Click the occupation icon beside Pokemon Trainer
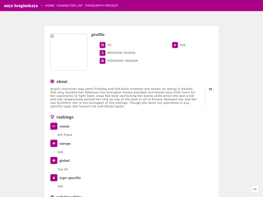 pyautogui.click(x=102, y=61)
